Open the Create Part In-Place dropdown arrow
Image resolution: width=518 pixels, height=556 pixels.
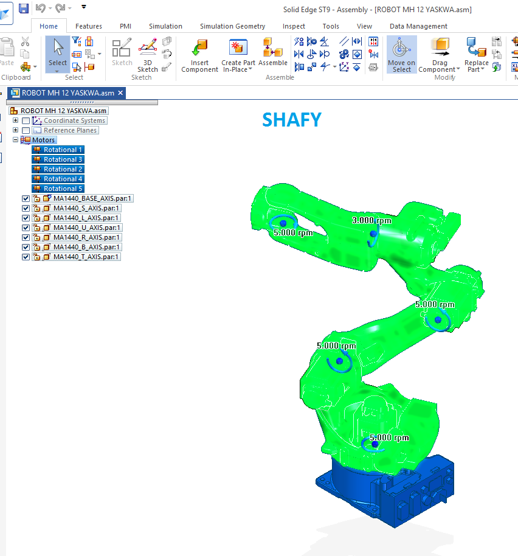coord(250,69)
